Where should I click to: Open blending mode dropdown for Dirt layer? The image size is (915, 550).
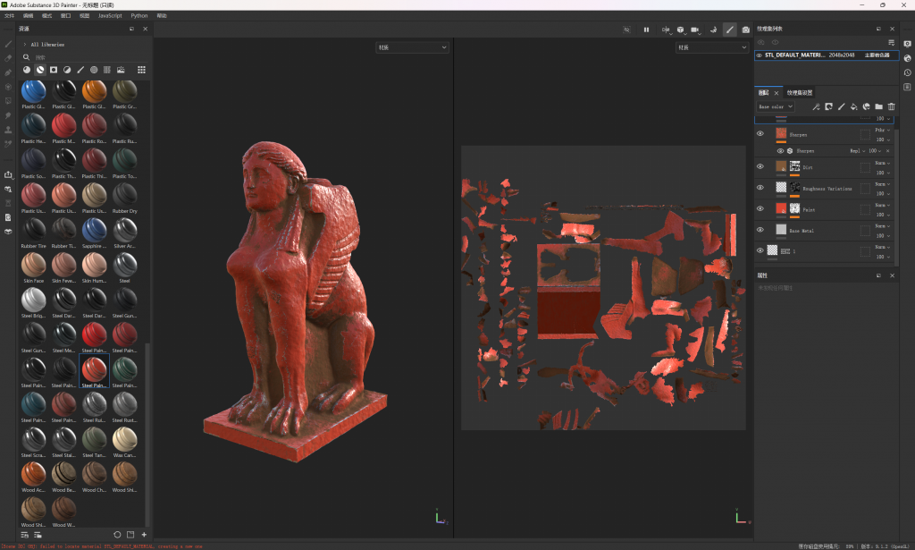(x=882, y=163)
